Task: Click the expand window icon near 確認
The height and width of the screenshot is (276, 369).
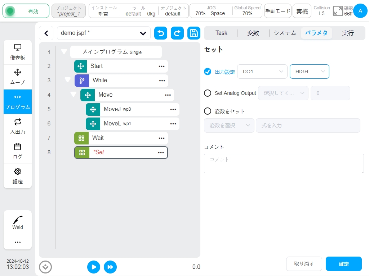Action: (x=338, y=11)
